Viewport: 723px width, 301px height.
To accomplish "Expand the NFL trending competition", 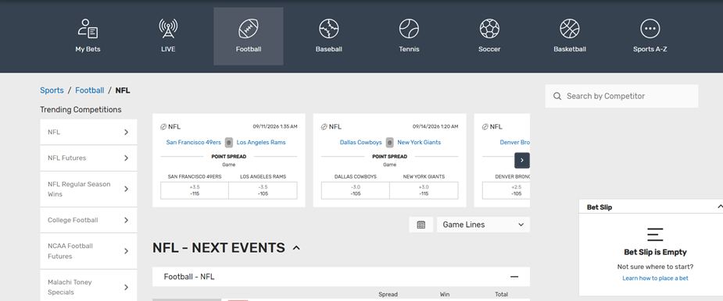I will coord(88,132).
